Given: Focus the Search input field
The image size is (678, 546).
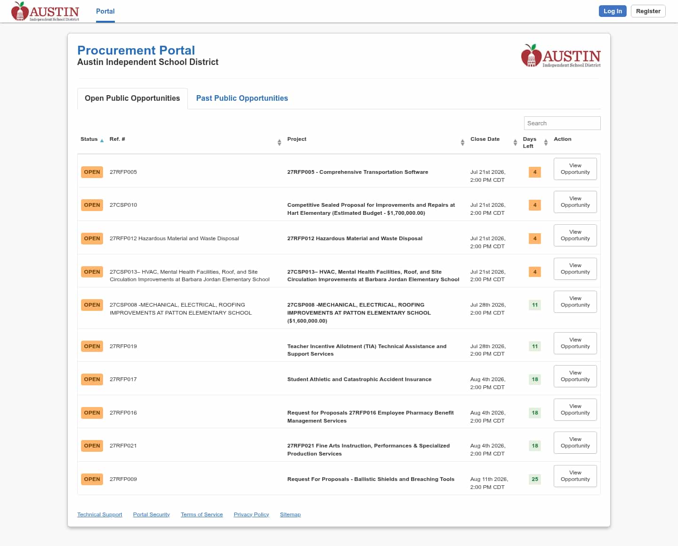Looking at the screenshot, I should pos(562,123).
